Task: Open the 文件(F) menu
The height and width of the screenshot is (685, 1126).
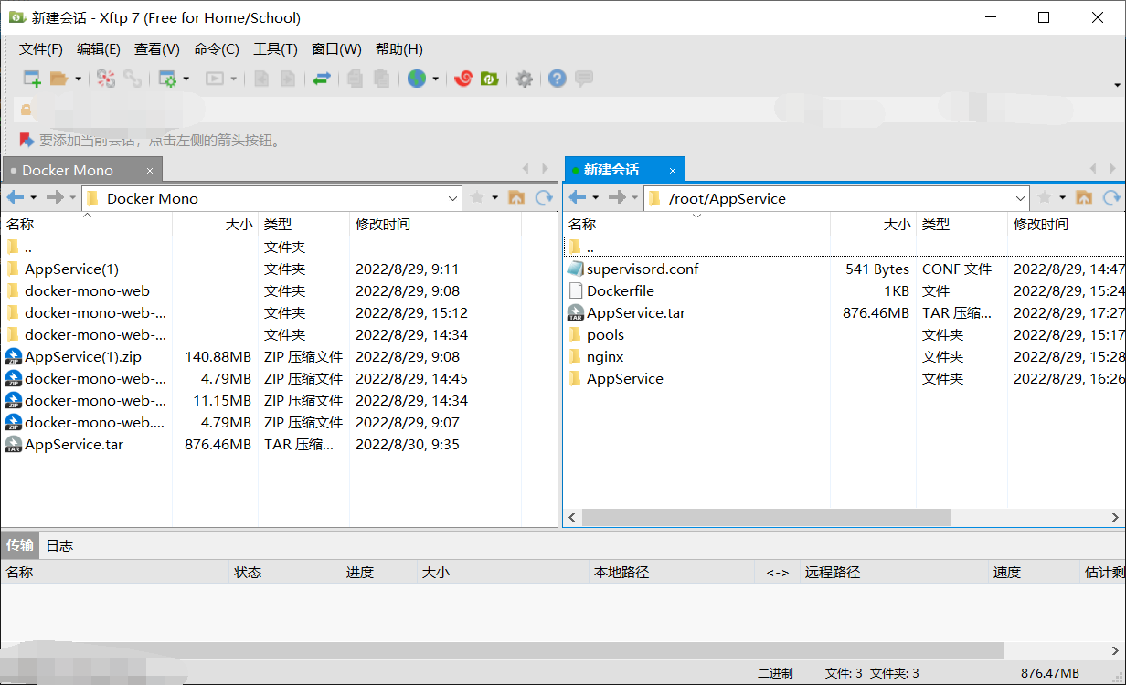Action: (40, 48)
